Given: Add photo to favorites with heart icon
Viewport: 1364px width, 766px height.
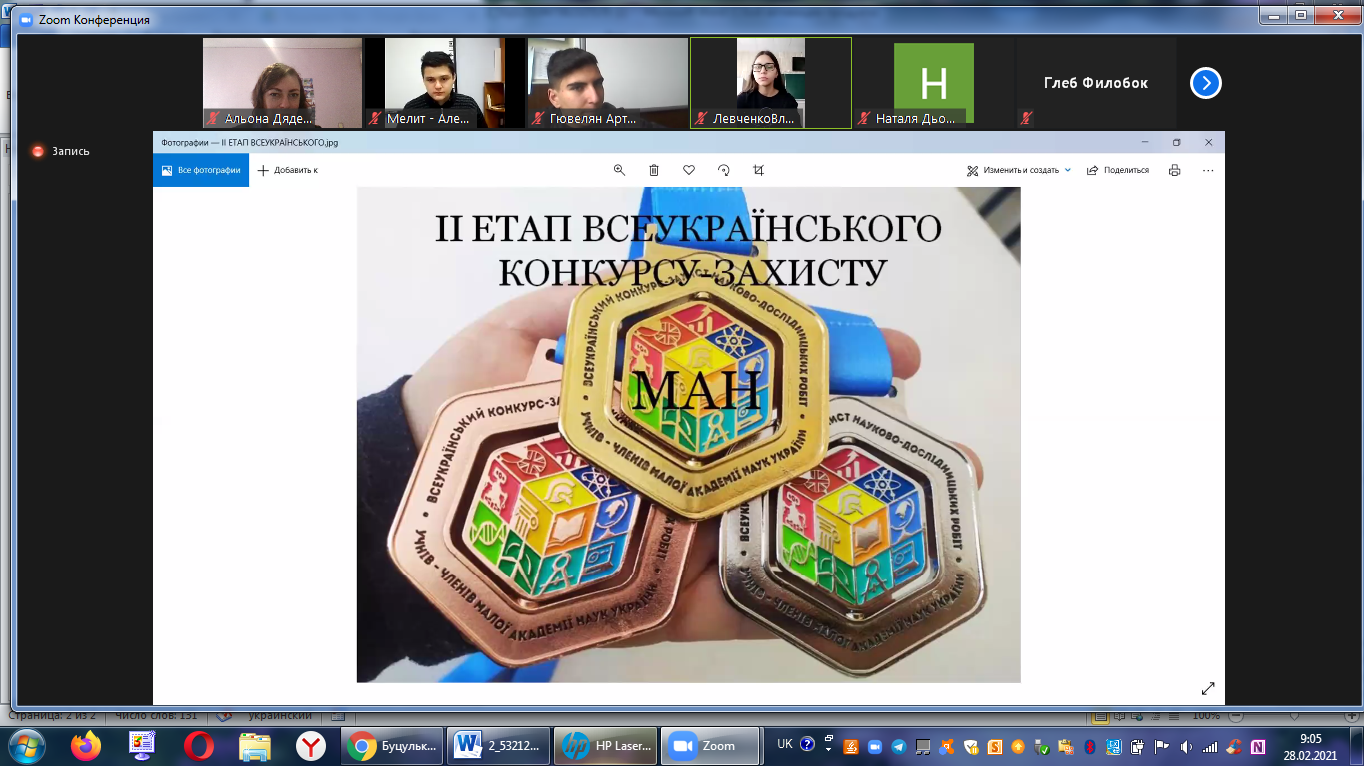Looking at the screenshot, I should pyautogui.click(x=689, y=170).
